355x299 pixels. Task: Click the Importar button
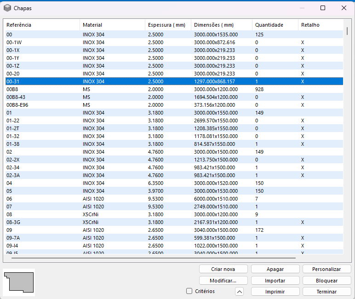tap(275, 281)
